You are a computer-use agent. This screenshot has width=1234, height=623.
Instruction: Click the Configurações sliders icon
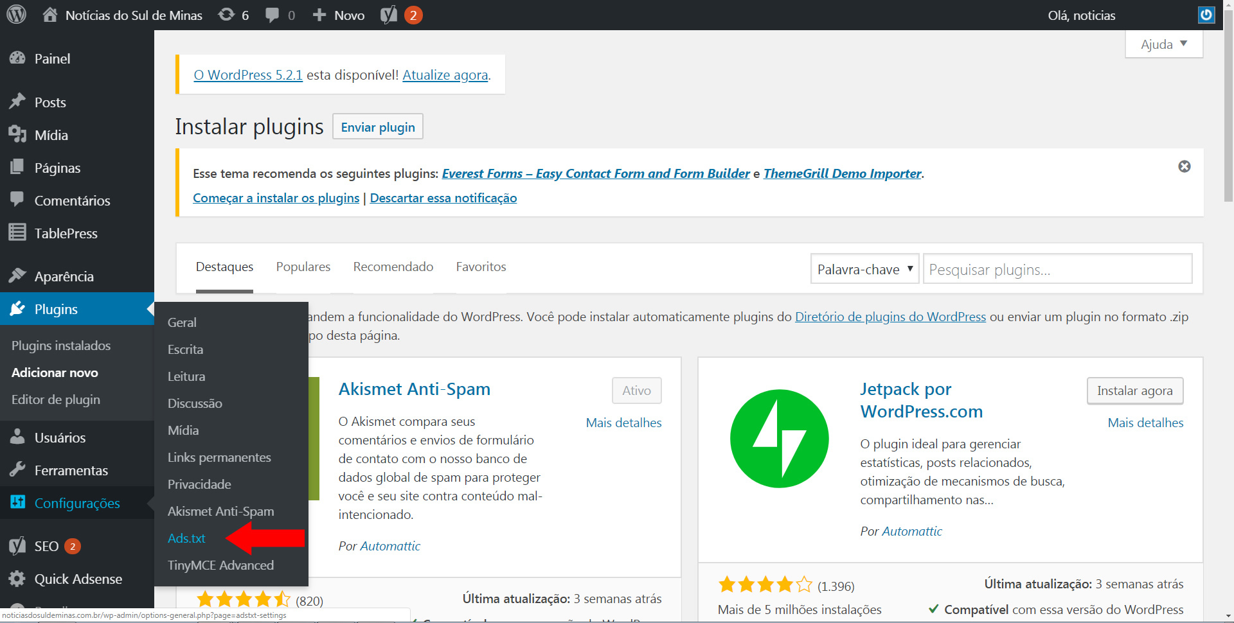17,503
